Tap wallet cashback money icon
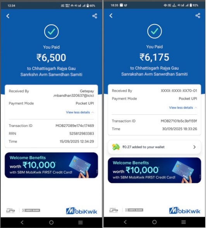 coord(116,147)
